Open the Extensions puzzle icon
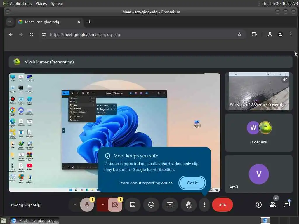 click(254, 34)
